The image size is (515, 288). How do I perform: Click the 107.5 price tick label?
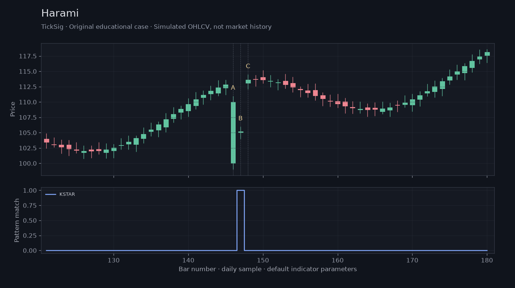click(x=28, y=117)
